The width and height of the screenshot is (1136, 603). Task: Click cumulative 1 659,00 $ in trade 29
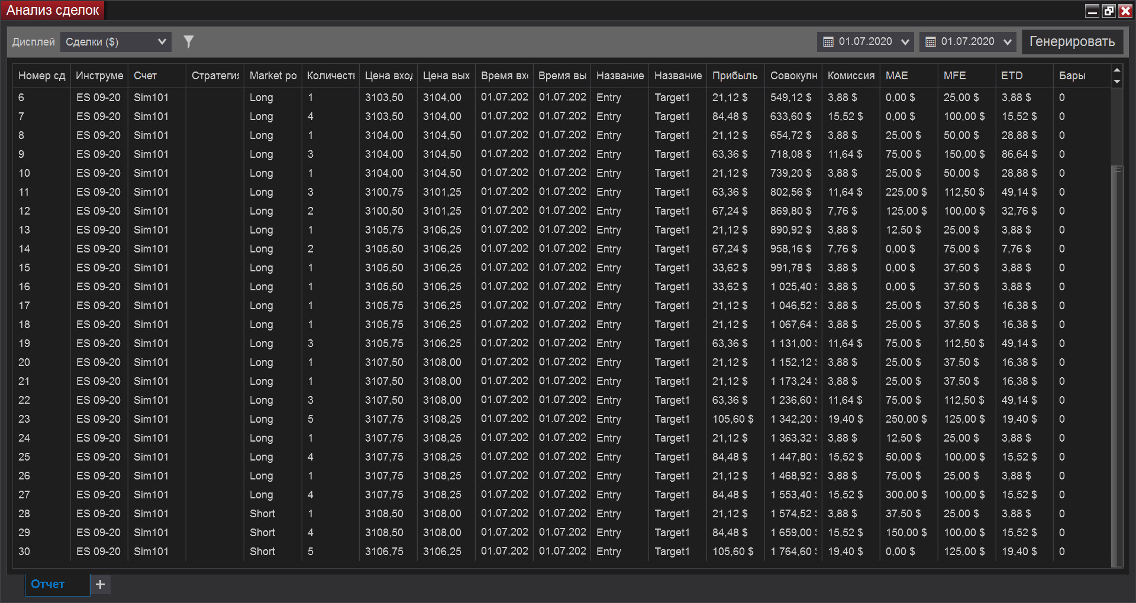point(793,533)
